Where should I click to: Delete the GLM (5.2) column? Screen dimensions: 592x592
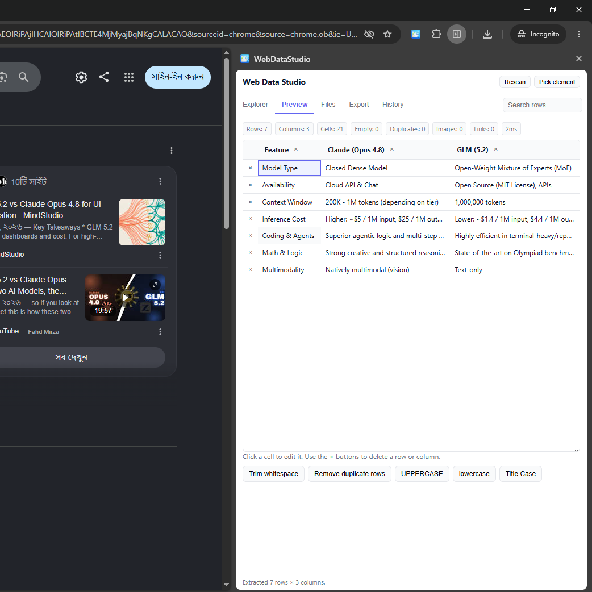click(x=496, y=149)
